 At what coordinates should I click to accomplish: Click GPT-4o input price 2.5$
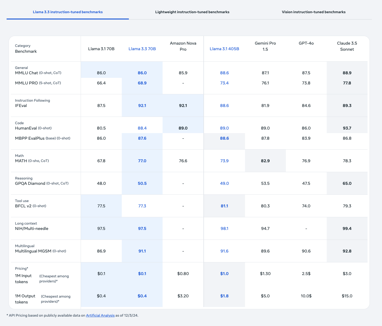click(306, 274)
